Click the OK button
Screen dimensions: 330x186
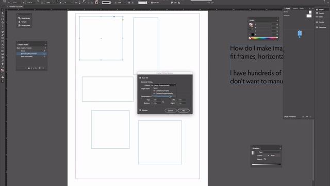pos(184,111)
